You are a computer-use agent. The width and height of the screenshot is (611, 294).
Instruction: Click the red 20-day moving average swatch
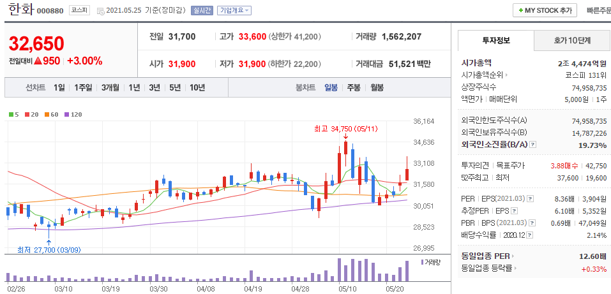27,115
